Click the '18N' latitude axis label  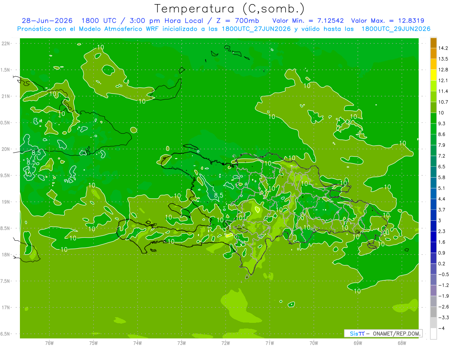6,255
